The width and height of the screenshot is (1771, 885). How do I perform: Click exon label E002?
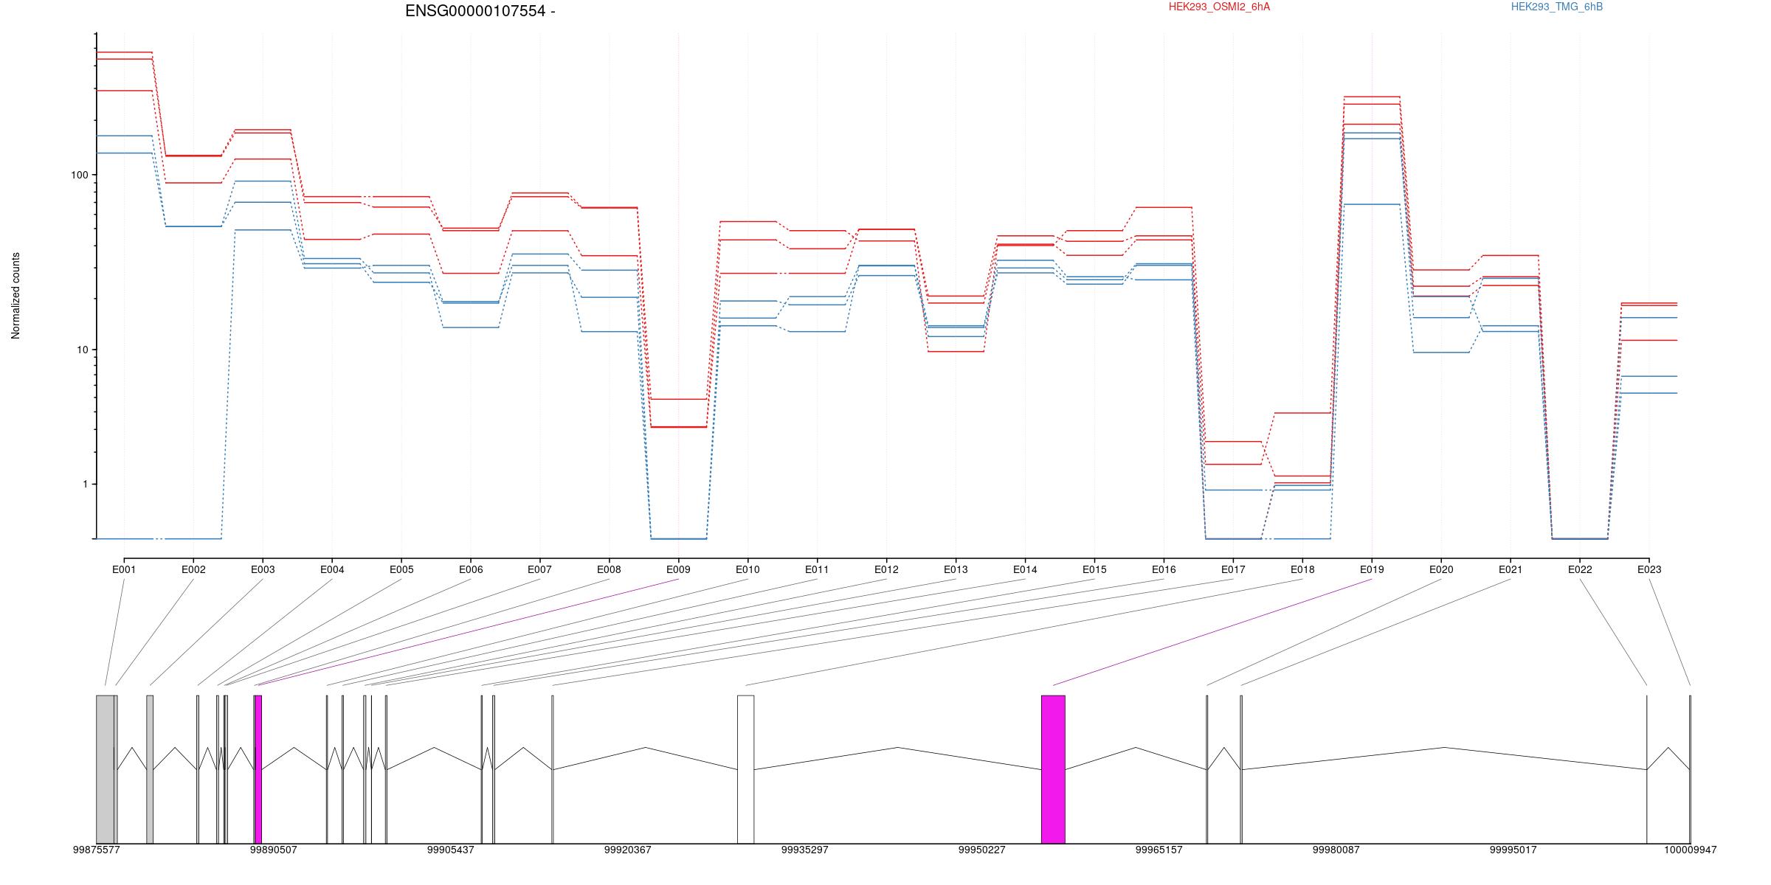point(193,569)
